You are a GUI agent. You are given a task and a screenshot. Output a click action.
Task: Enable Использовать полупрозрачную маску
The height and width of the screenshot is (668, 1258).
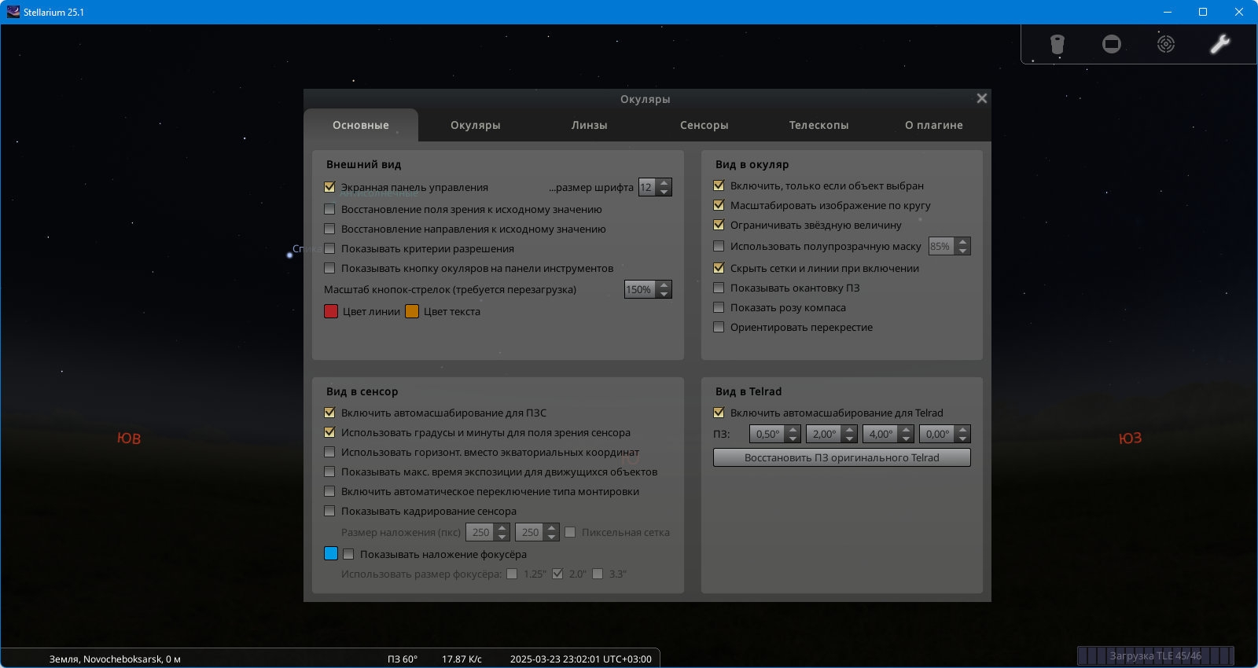[x=719, y=246]
